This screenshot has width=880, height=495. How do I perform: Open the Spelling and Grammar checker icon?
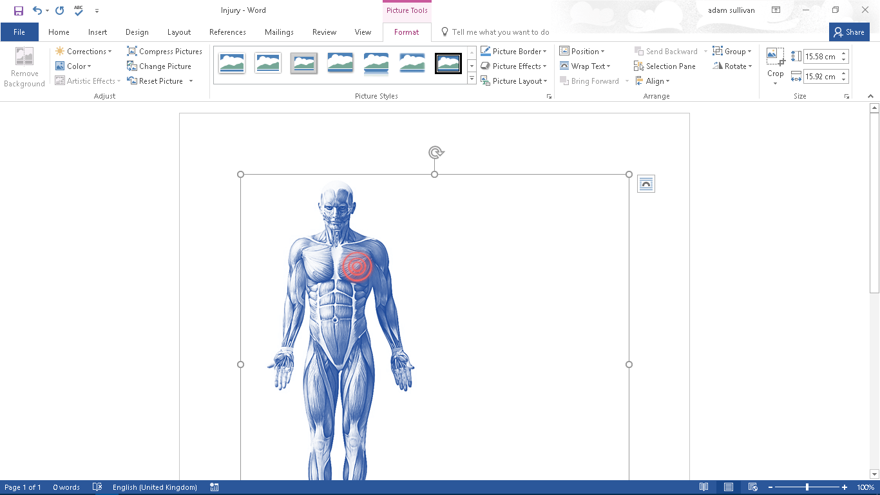click(78, 10)
